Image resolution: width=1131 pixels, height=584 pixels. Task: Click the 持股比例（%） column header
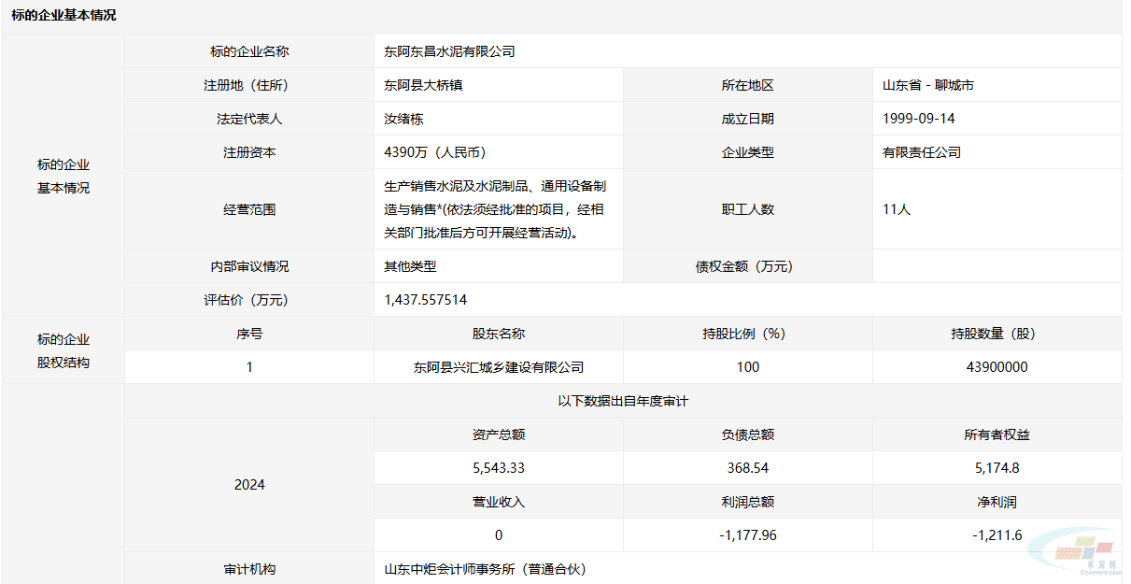pos(747,334)
